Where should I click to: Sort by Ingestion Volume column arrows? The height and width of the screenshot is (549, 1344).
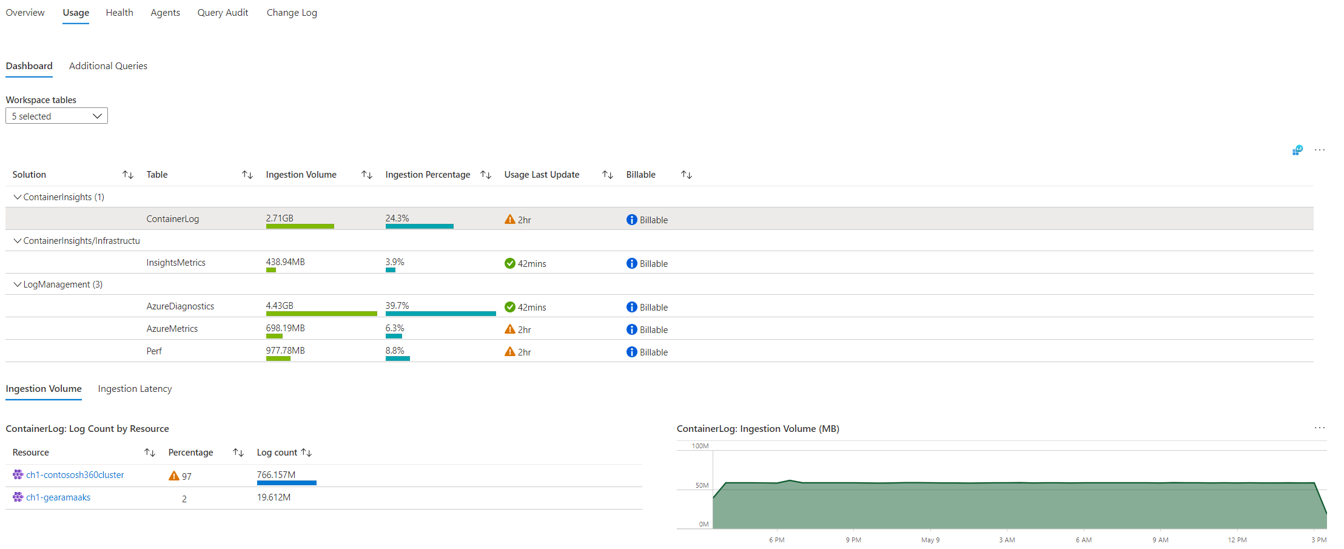click(x=366, y=175)
